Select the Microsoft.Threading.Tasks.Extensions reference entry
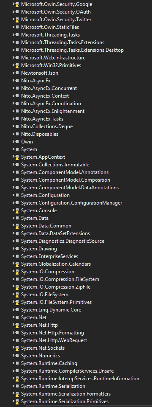The image size is (152, 407). pos(63,42)
